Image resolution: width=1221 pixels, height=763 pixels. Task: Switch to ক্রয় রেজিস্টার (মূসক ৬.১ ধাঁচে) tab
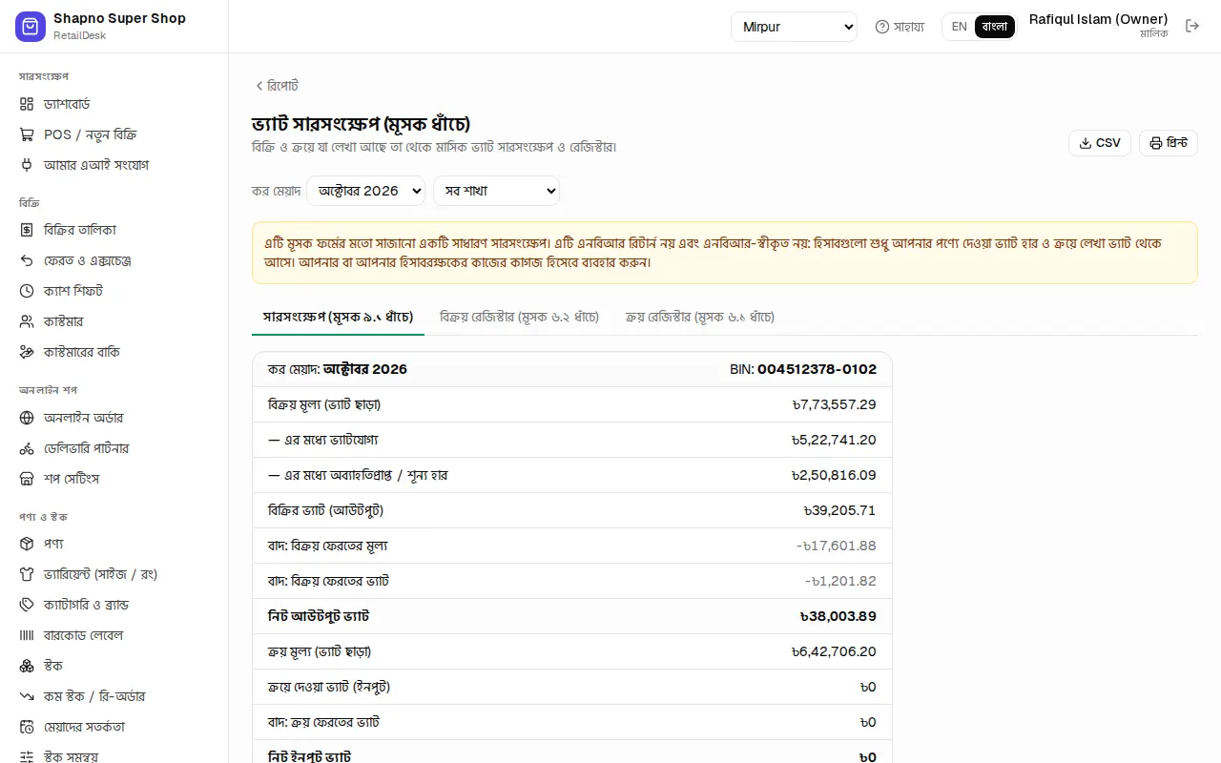pyautogui.click(x=700, y=317)
